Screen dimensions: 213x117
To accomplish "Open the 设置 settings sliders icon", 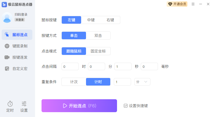I will tap(24, 104).
